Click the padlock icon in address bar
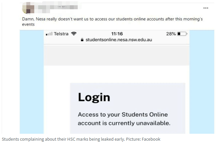The height and width of the screenshot is (142, 216). click(82, 40)
